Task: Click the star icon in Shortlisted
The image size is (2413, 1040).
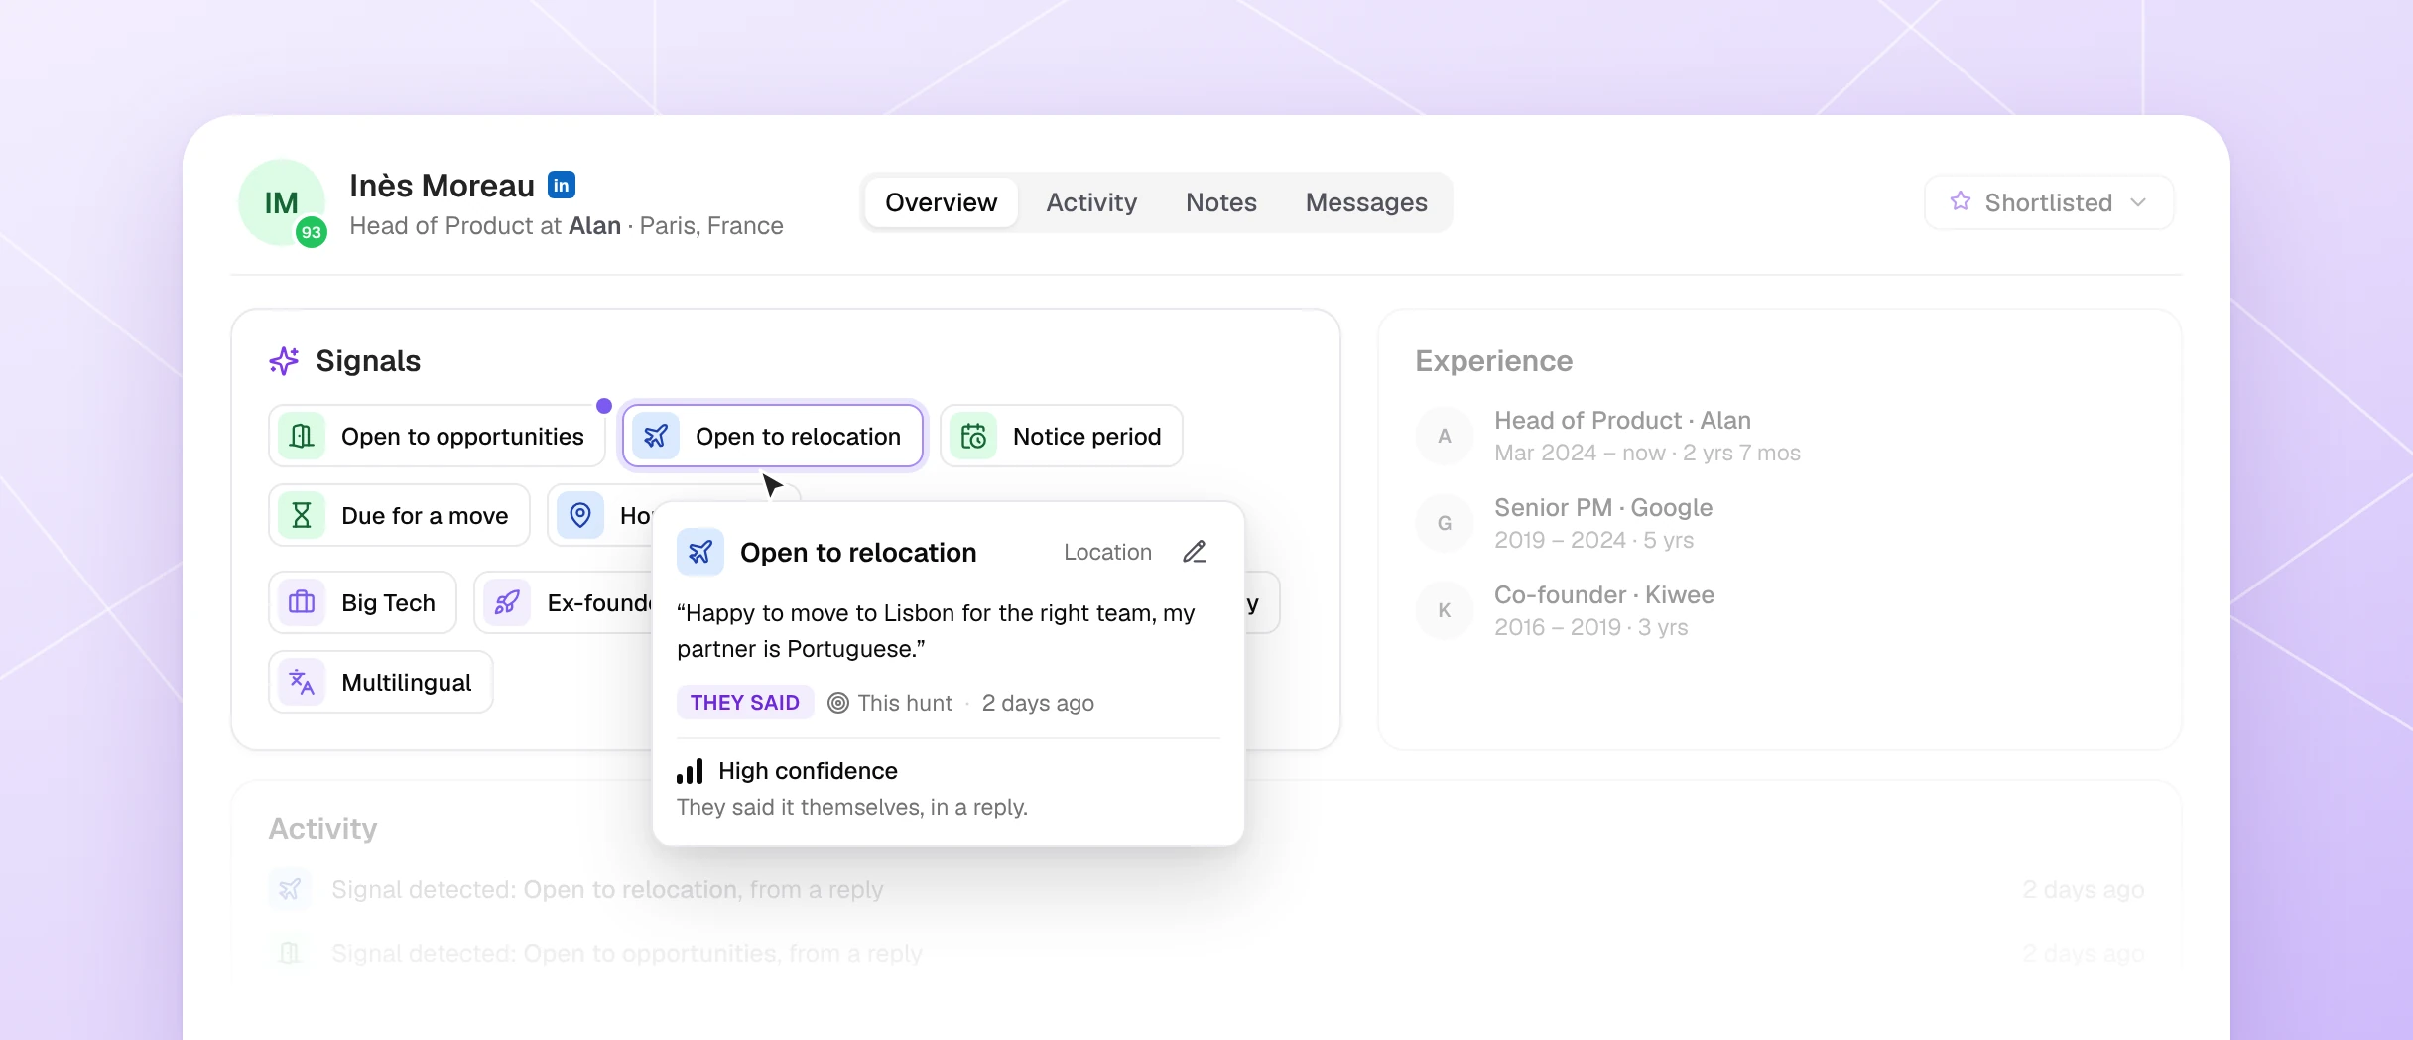Action: (x=1961, y=201)
